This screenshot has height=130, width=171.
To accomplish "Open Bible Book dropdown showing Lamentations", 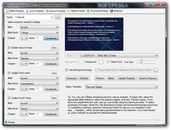I will pyautogui.click(x=39, y=84).
